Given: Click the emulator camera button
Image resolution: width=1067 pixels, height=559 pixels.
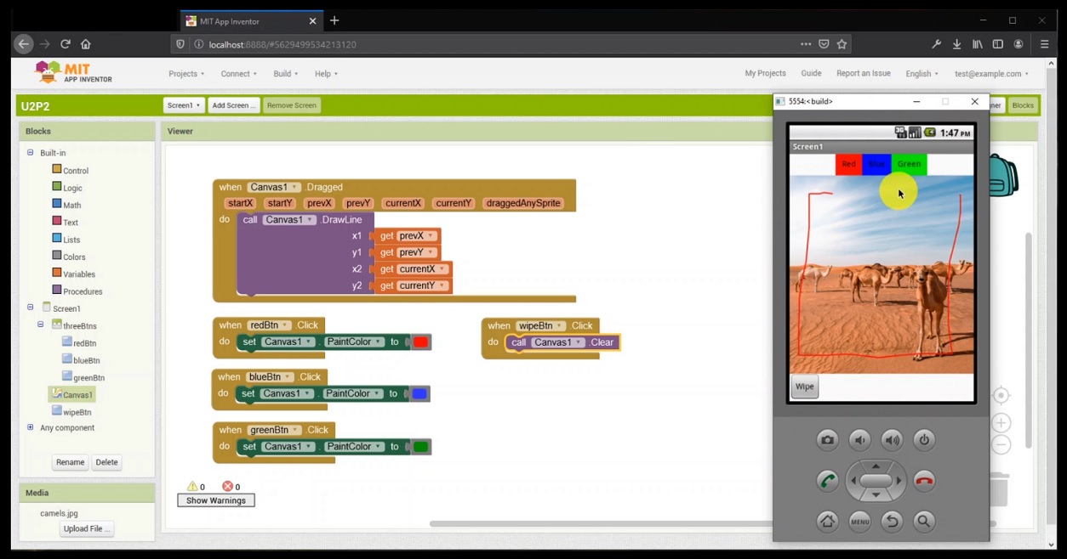Looking at the screenshot, I should click(x=827, y=440).
